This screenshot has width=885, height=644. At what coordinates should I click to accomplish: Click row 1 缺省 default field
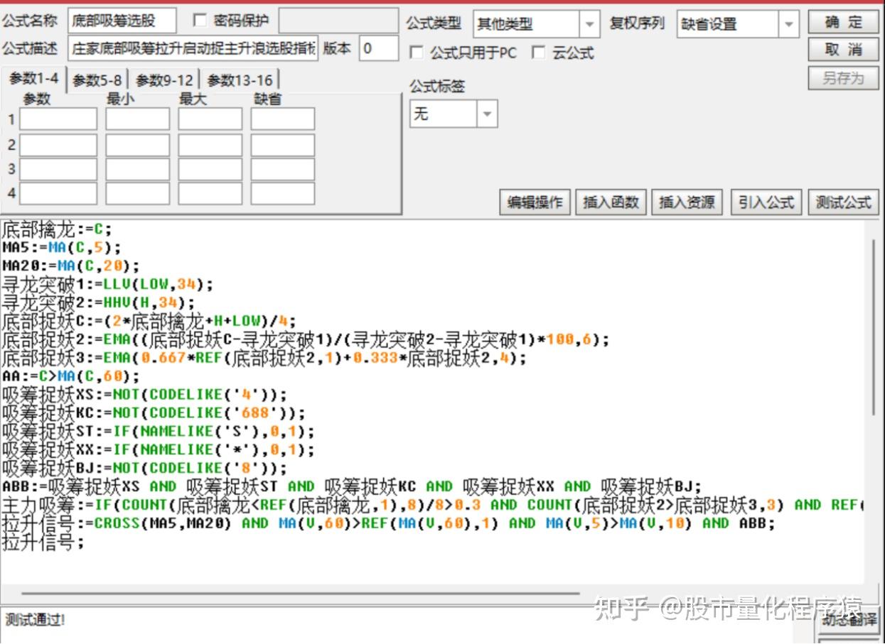283,119
